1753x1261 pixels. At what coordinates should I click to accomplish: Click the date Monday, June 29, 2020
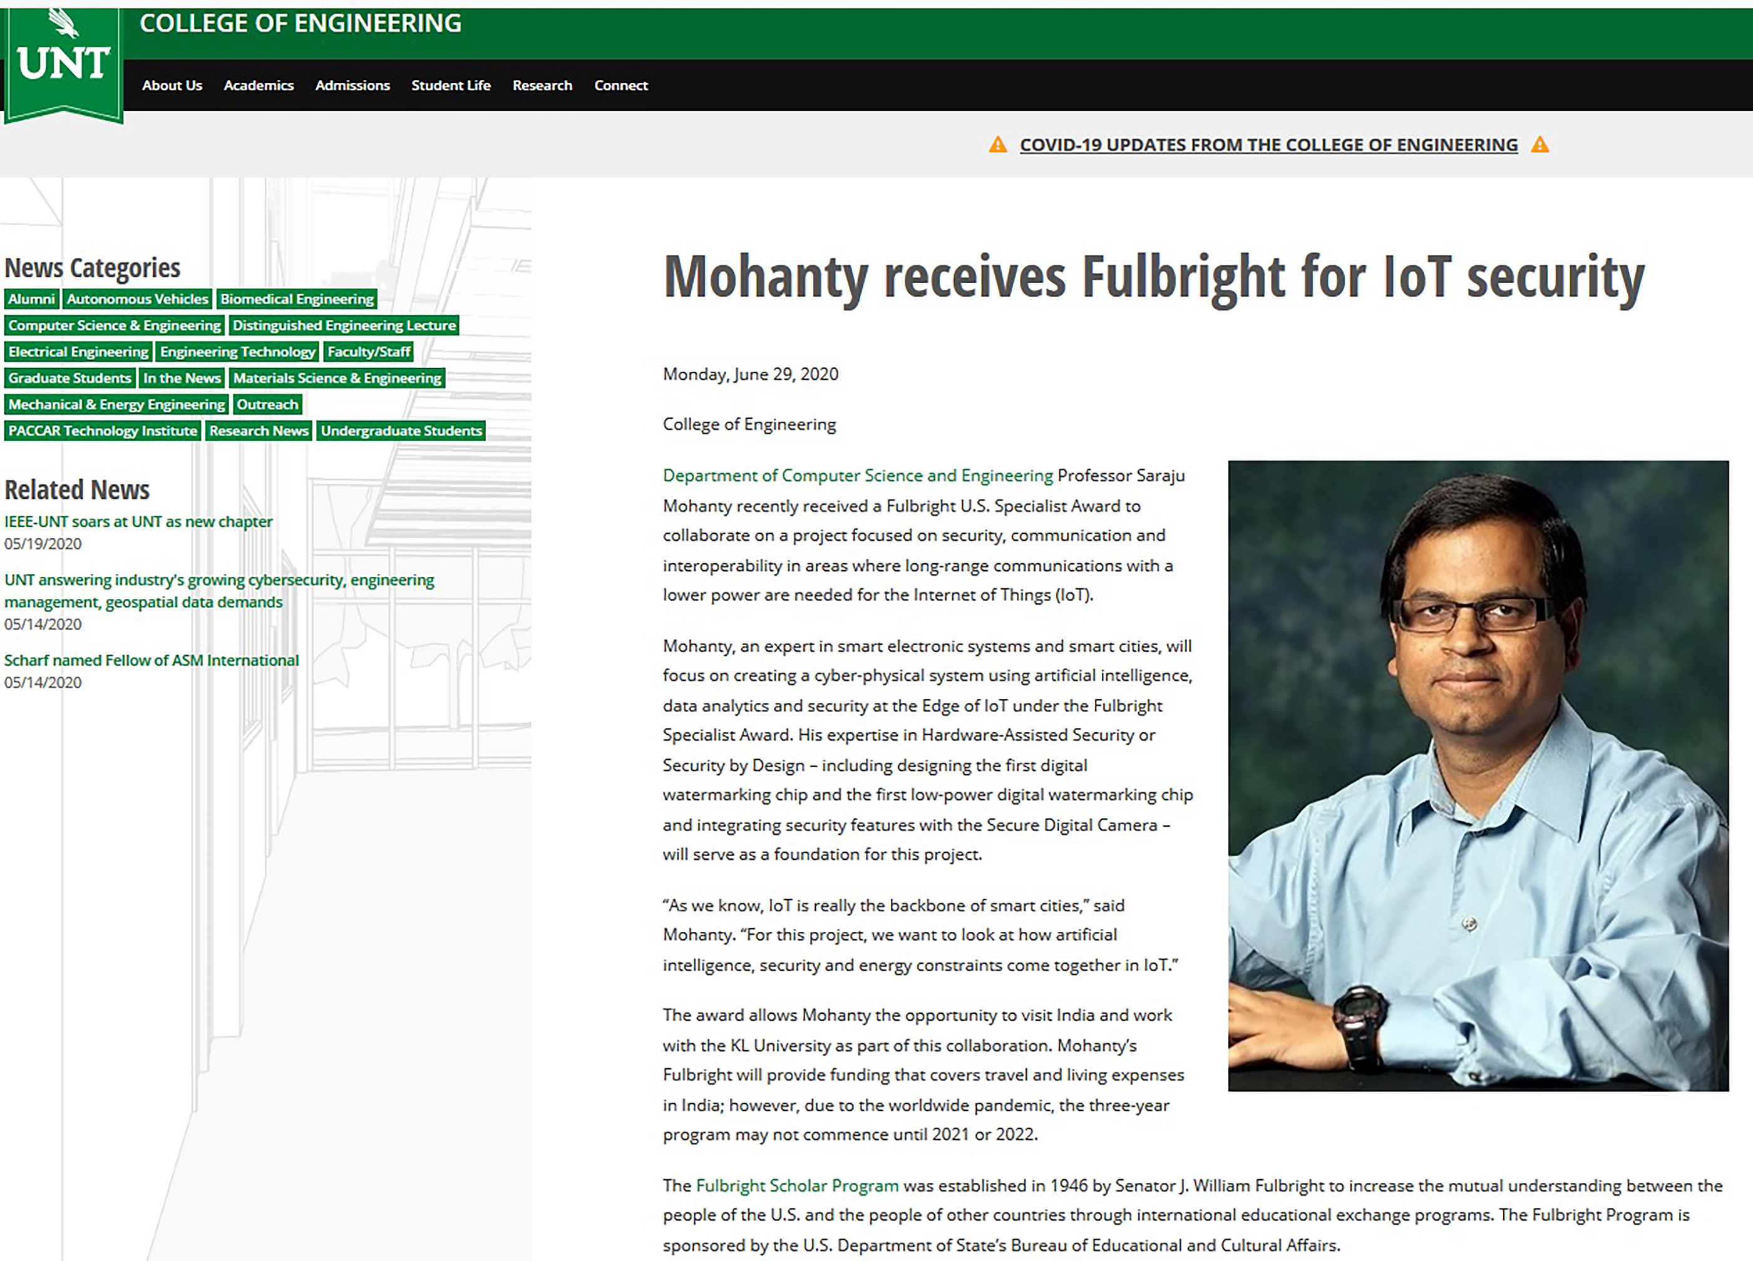(751, 375)
